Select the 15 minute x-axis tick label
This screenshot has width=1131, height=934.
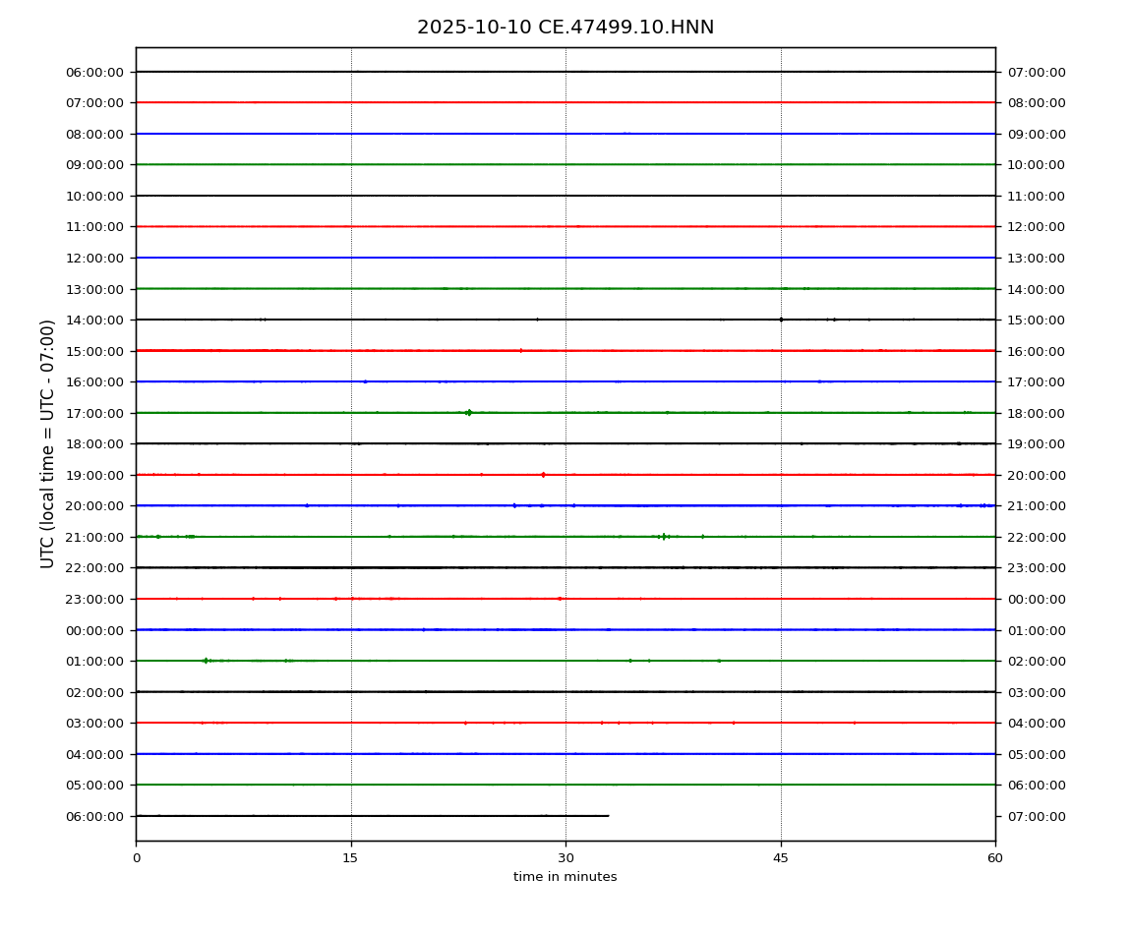(351, 858)
